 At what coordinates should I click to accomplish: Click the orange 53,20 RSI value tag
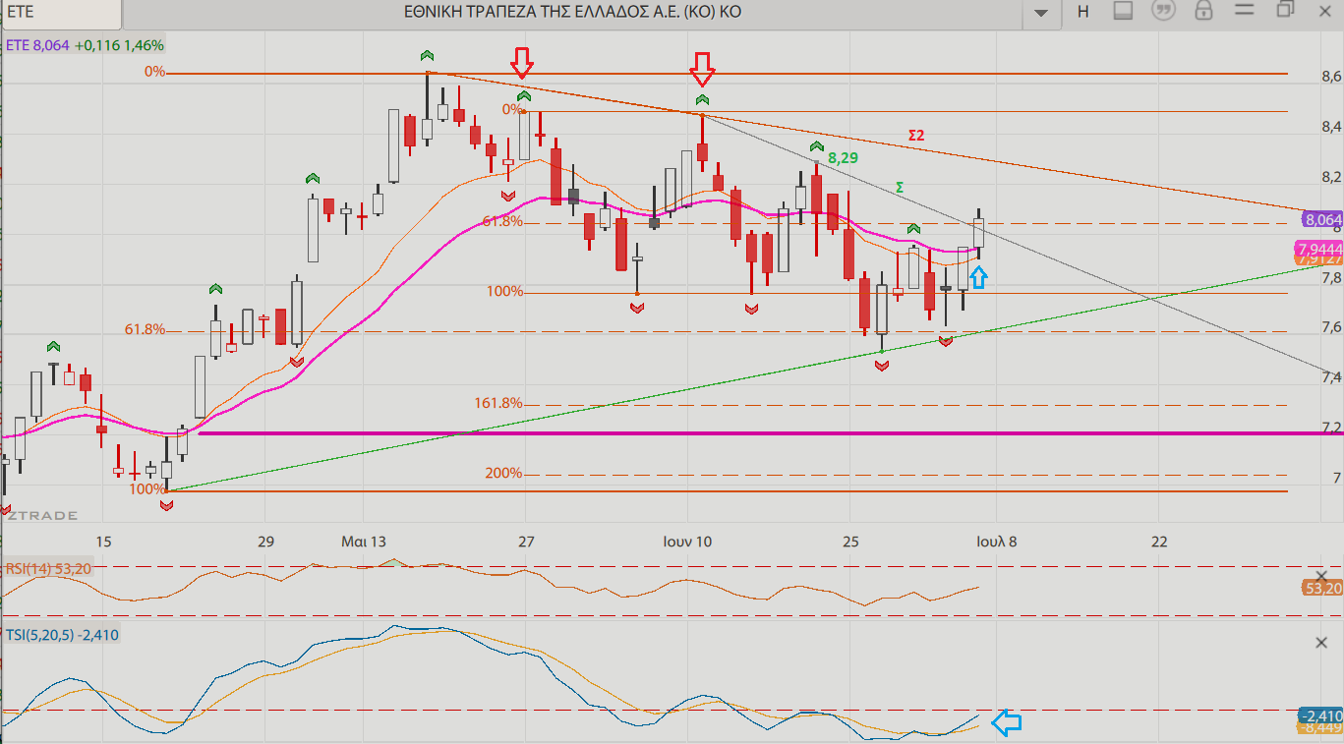click(1322, 588)
